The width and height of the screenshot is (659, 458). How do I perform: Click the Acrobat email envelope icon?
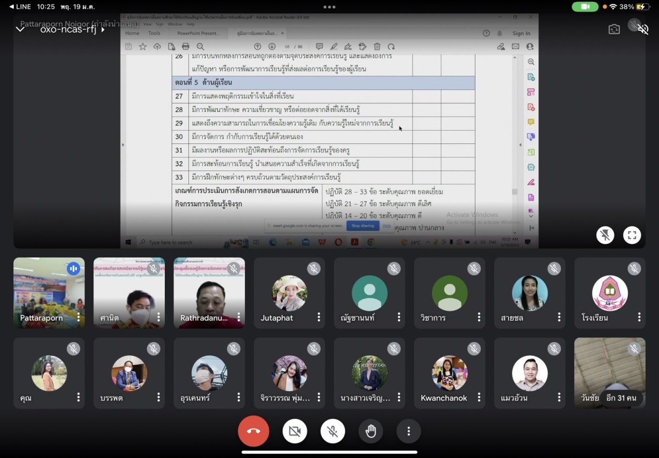tap(515, 47)
